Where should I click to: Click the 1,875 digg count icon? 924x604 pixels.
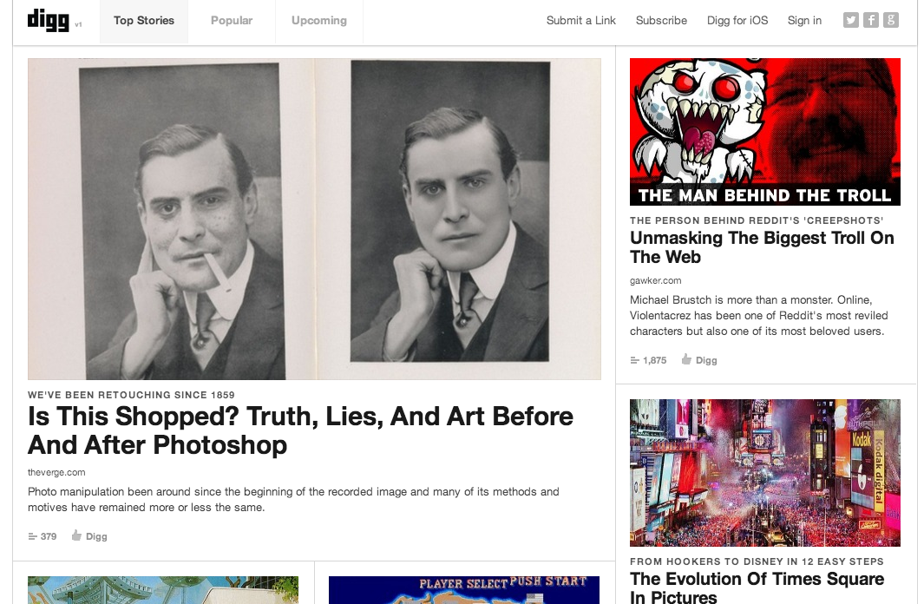coord(636,360)
